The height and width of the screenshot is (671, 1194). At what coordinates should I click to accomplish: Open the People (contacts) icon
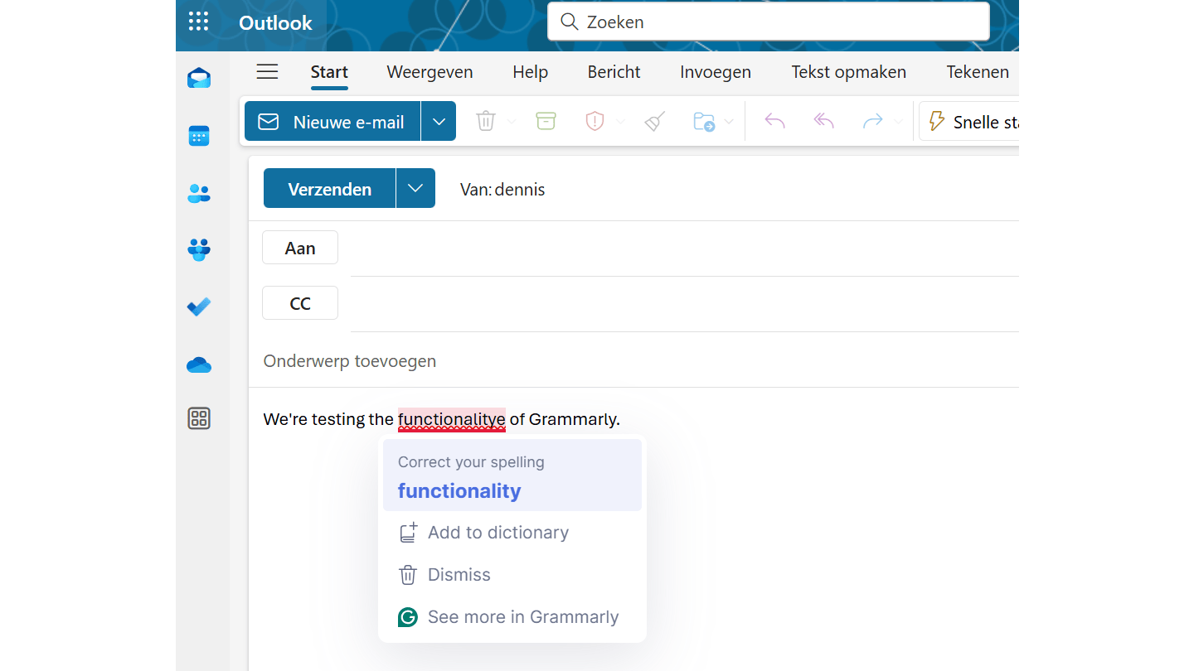[199, 193]
